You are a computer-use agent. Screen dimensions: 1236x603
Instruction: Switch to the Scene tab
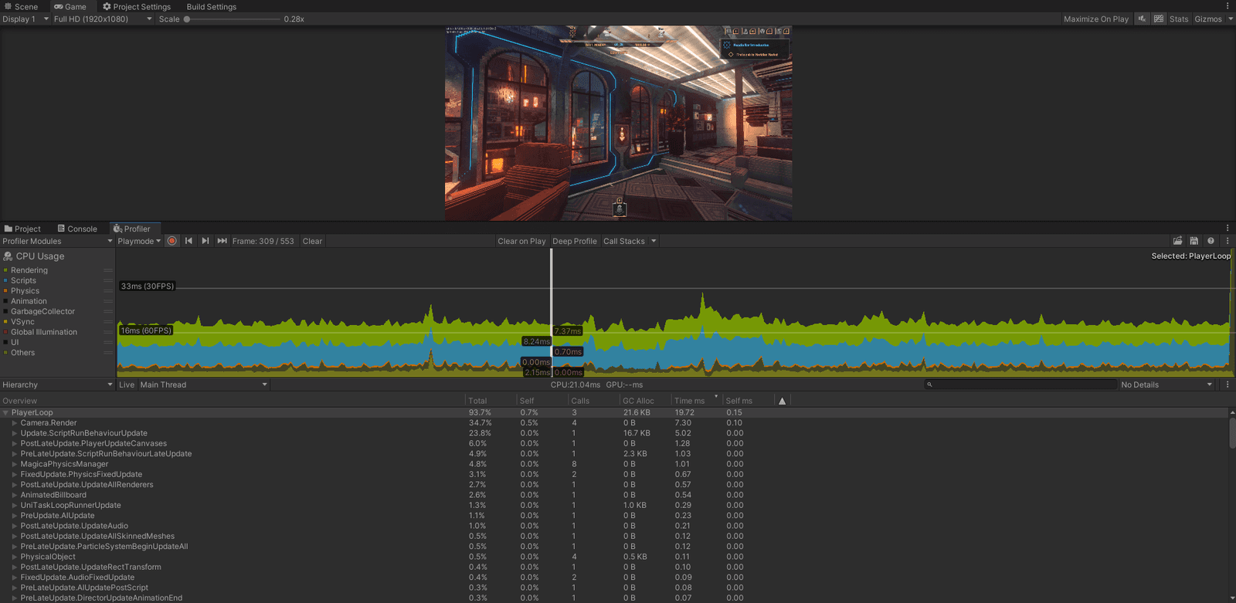(x=21, y=6)
